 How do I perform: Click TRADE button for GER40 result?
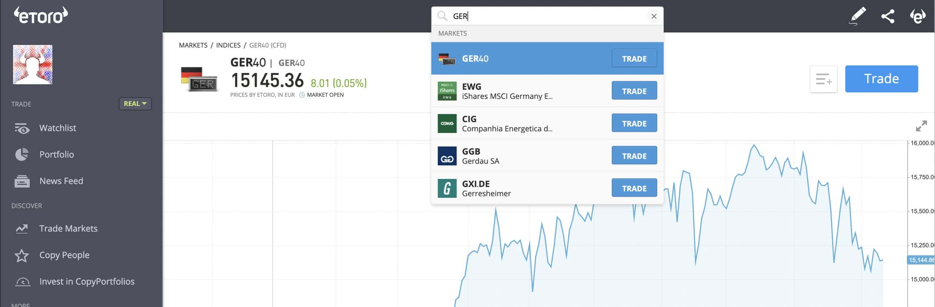634,58
